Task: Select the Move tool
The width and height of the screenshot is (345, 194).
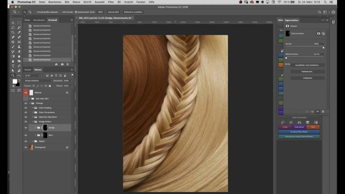Action: pyautogui.click(x=13, y=23)
